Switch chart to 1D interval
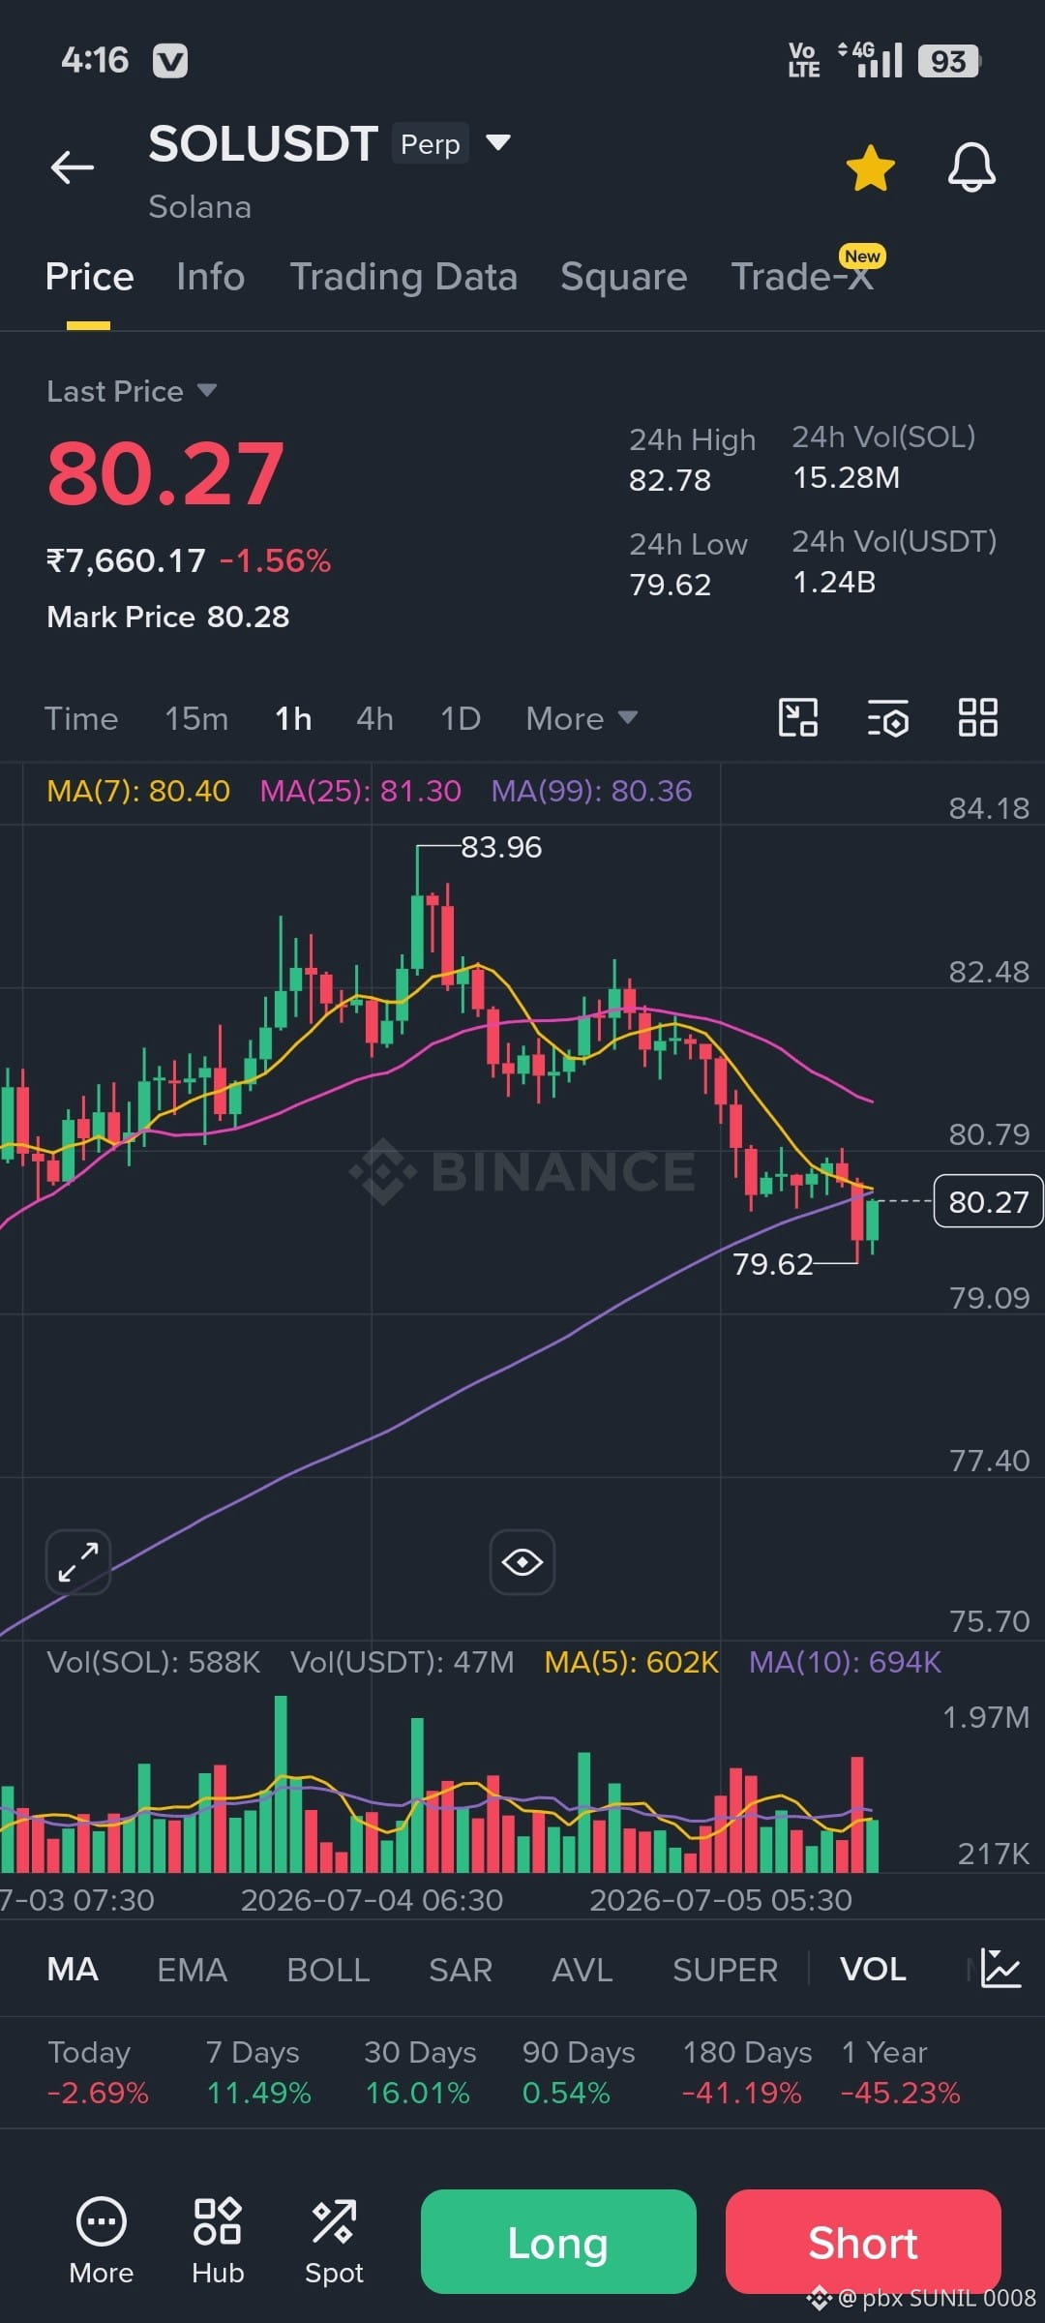Viewport: 1045px width, 2323px height. [x=461, y=718]
